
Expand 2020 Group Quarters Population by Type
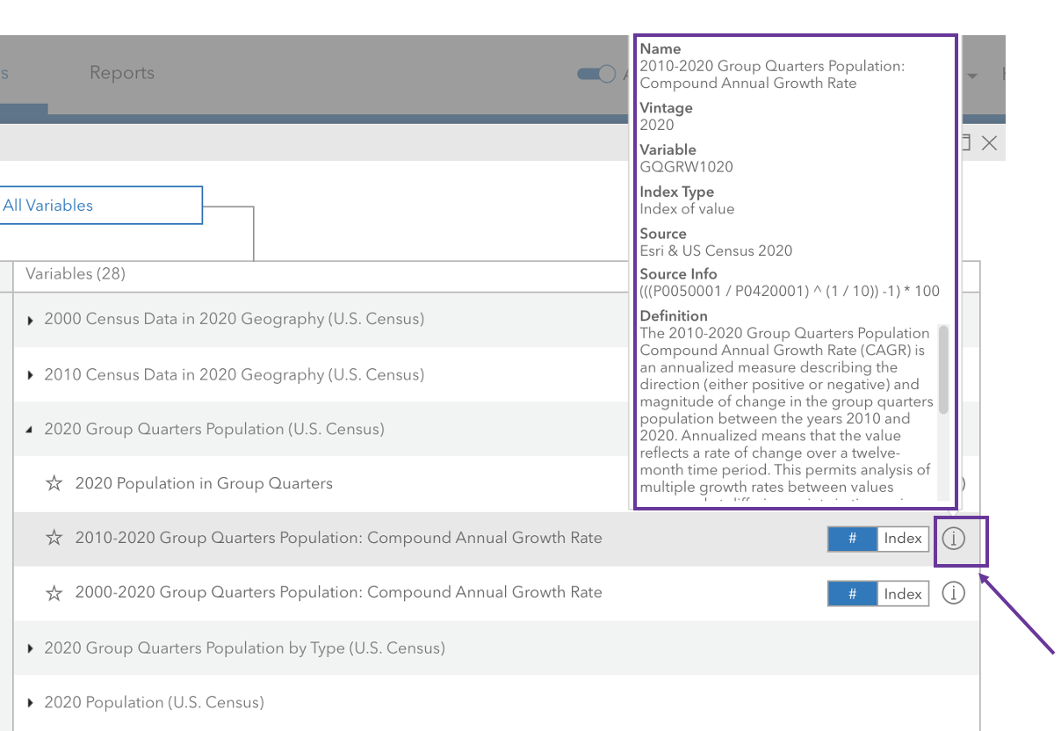pyautogui.click(x=31, y=648)
